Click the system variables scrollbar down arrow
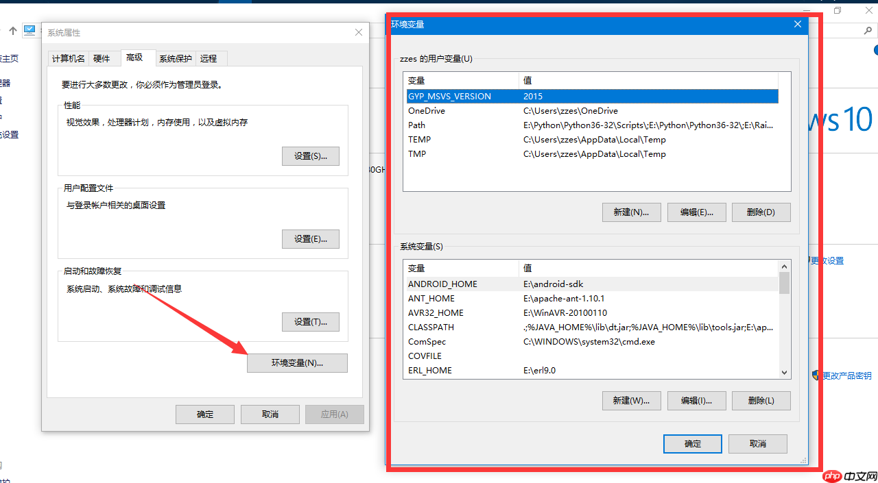Screen dimensions: 878x483 point(783,371)
